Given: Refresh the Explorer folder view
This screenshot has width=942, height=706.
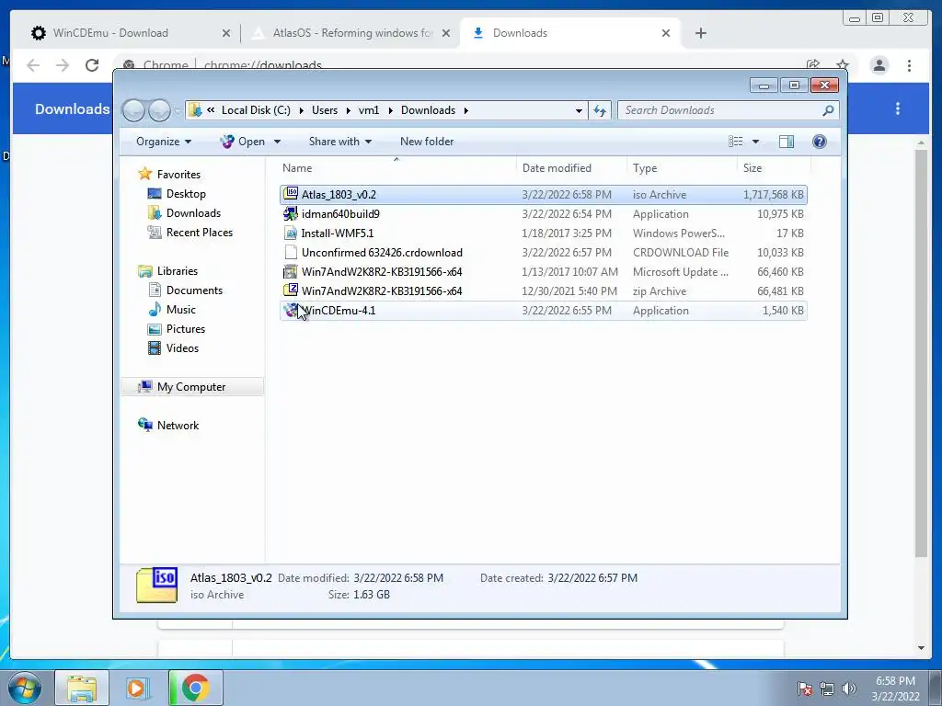Looking at the screenshot, I should coord(600,110).
